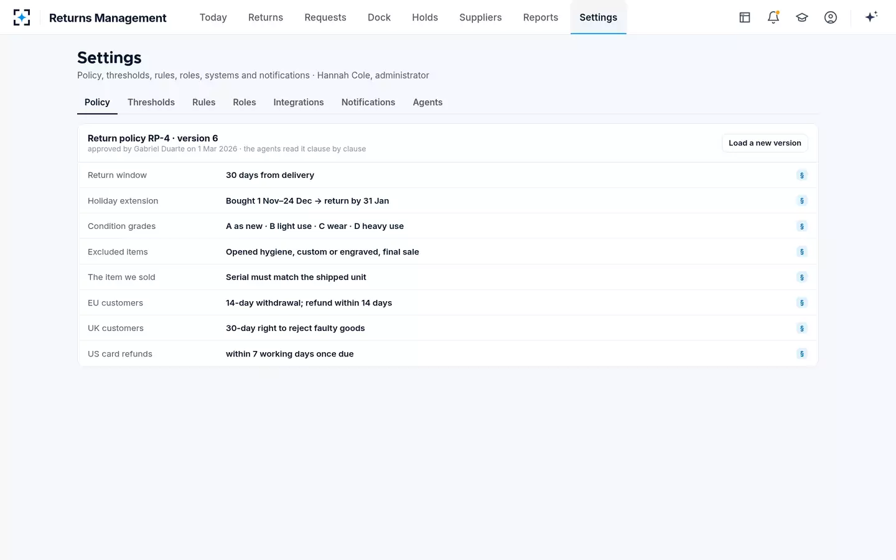Select the Settings nav item
The height and width of the screenshot is (560, 896).
tap(599, 17)
